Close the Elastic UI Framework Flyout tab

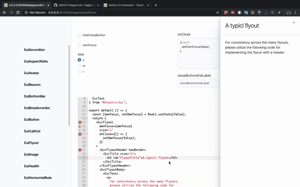pyautogui.click(x=147, y=5)
